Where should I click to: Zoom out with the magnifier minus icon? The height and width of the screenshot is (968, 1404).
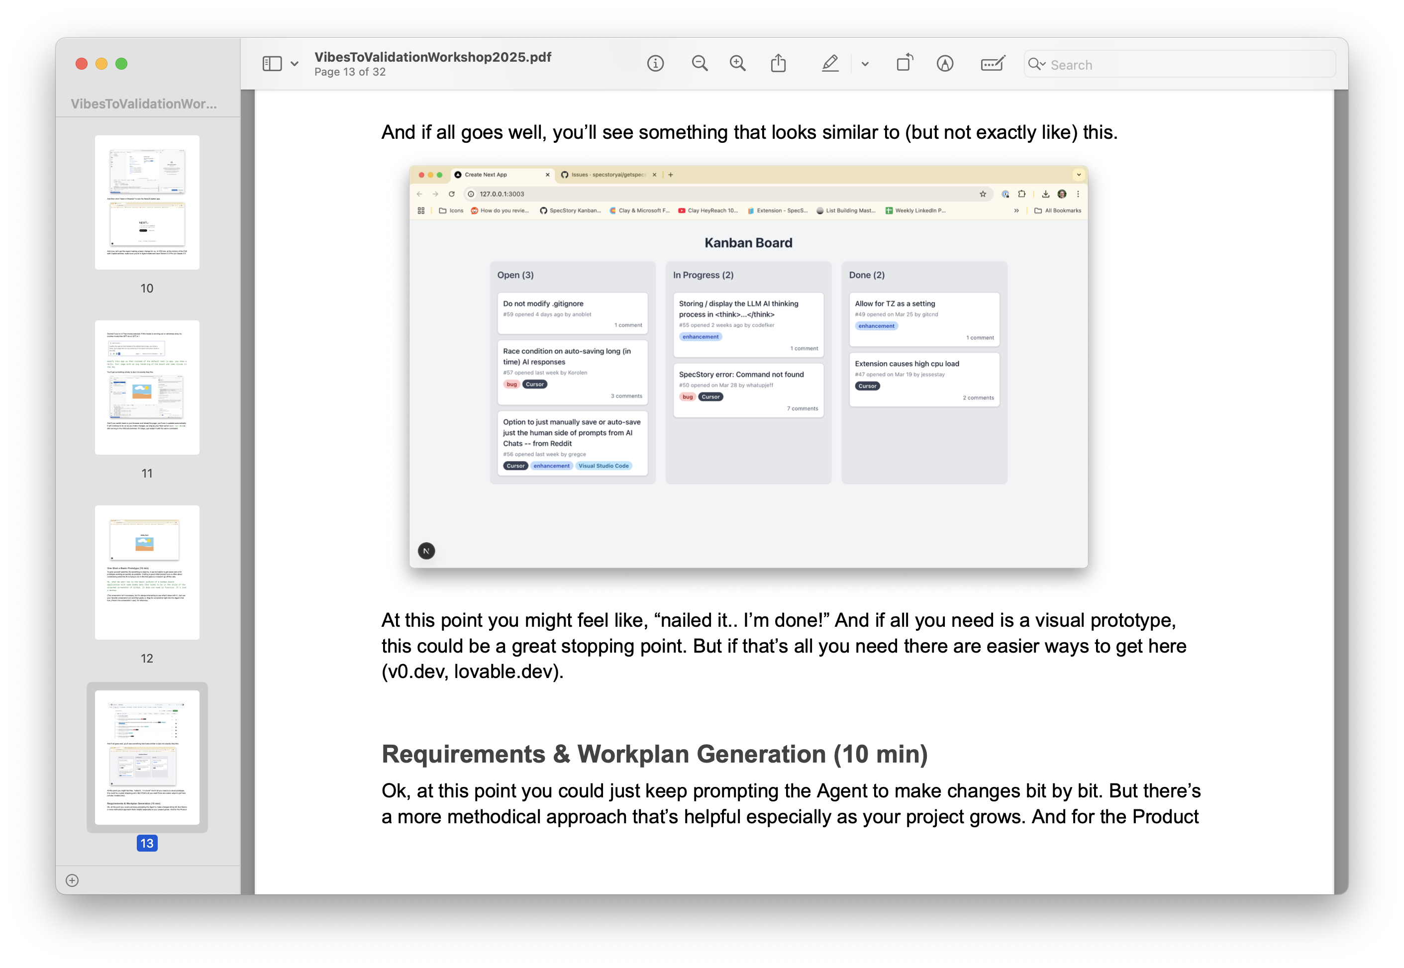700,64
